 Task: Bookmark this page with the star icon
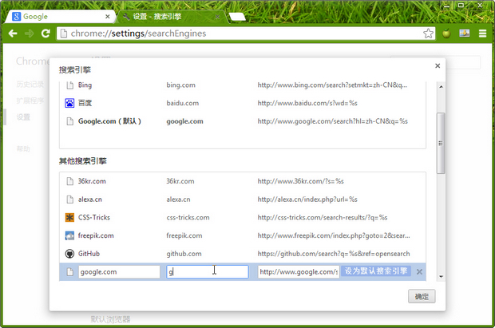[428, 34]
